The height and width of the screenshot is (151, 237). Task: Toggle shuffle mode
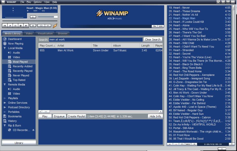coord(41,26)
